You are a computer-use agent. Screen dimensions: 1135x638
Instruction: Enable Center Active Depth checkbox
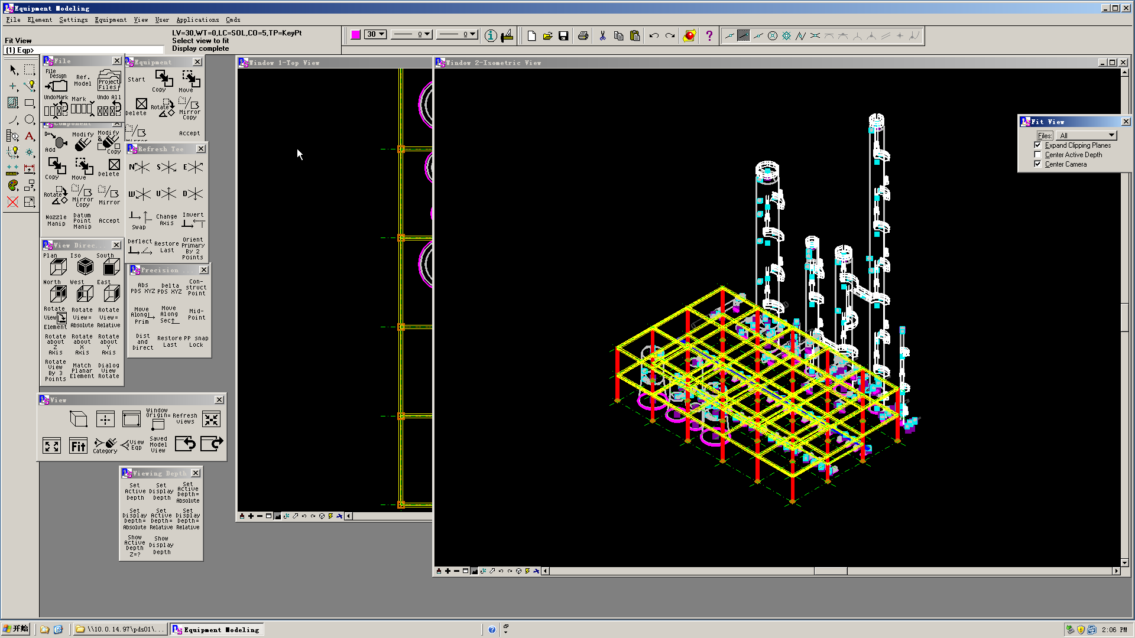[1037, 155]
